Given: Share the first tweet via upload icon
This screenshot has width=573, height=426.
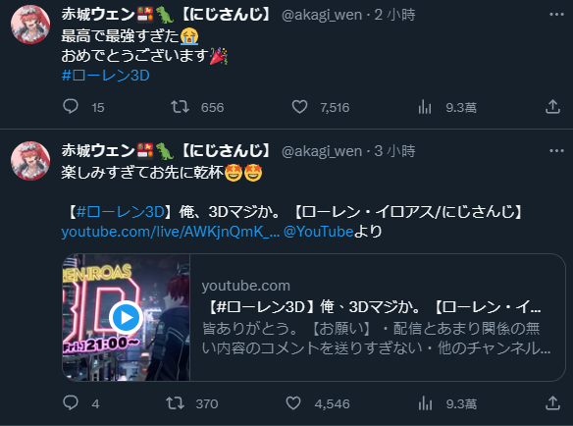Looking at the screenshot, I should (552, 107).
